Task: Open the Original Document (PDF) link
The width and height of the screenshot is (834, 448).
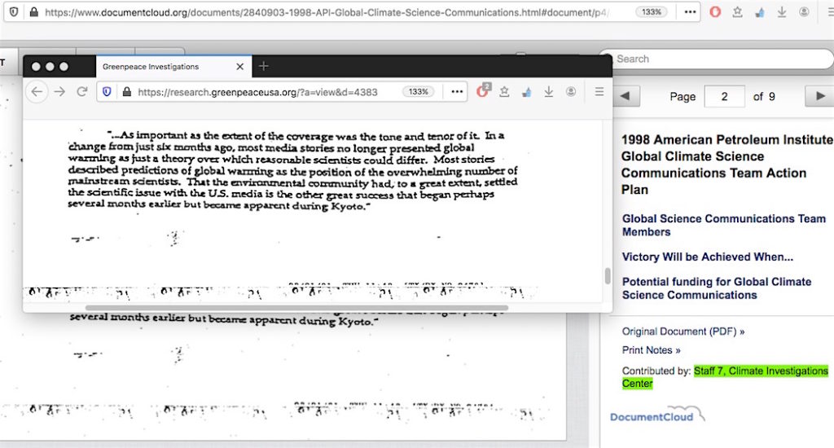Action: pos(683,332)
